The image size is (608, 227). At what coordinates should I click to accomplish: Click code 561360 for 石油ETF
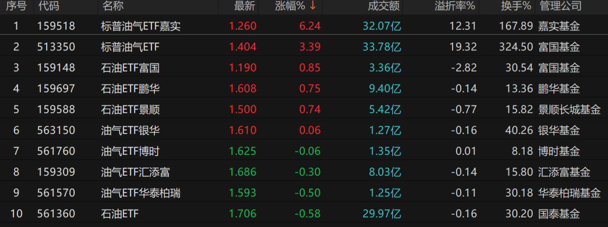[56, 213]
